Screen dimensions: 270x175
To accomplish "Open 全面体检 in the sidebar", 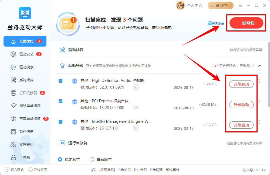I will pyautogui.click(x=25, y=41).
